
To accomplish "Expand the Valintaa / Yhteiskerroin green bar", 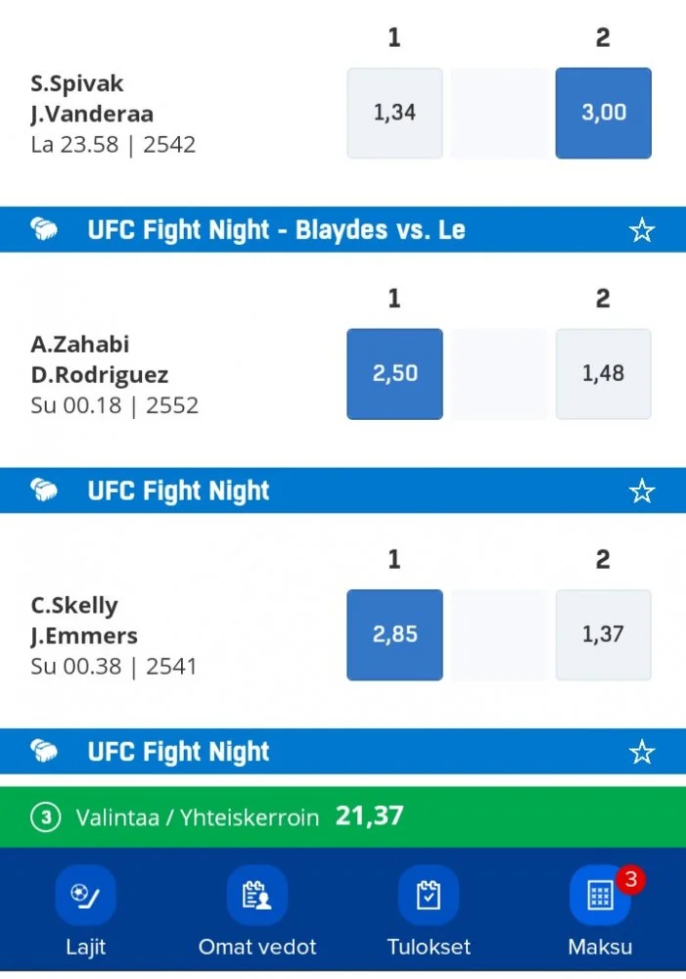I will (x=343, y=816).
